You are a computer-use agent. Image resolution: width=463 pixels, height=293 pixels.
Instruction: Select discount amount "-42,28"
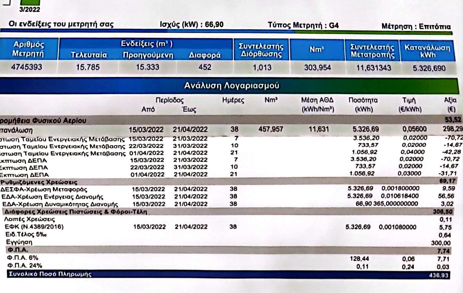click(452, 152)
